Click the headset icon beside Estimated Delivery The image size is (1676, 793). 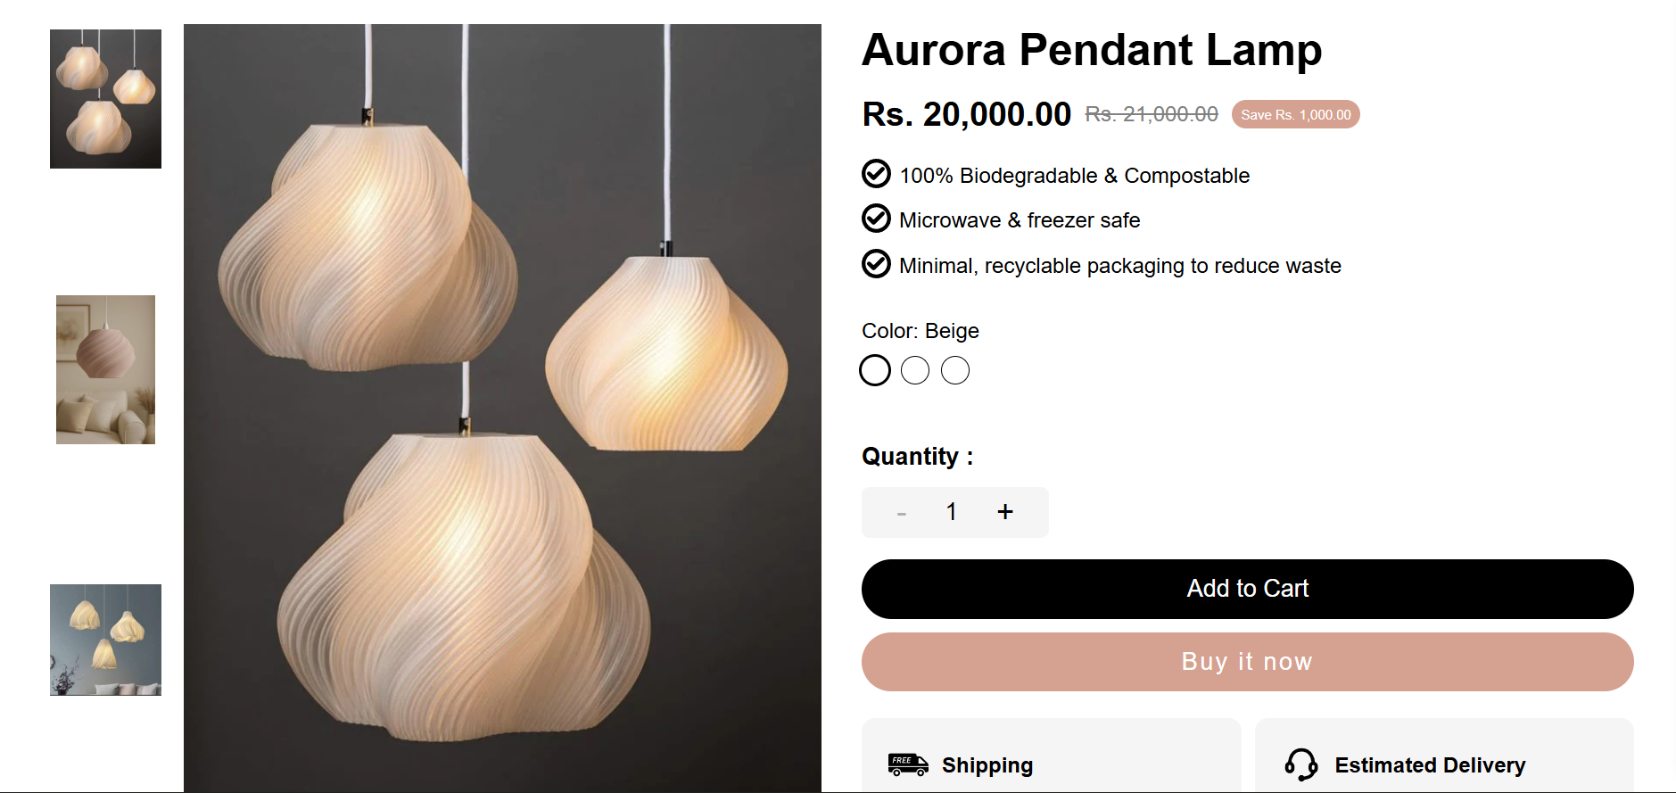pyautogui.click(x=1301, y=764)
